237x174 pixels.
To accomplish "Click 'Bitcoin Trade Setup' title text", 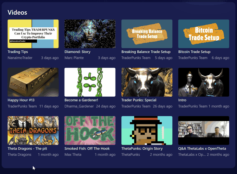I will click(x=194, y=52).
